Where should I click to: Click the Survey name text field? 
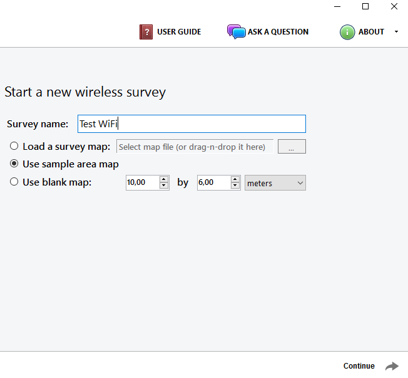(191, 124)
